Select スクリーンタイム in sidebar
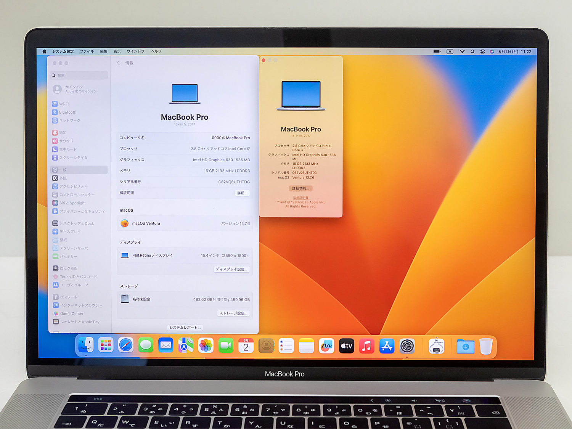Viewport: 572px width, 429px height. [x=79, y=157]
